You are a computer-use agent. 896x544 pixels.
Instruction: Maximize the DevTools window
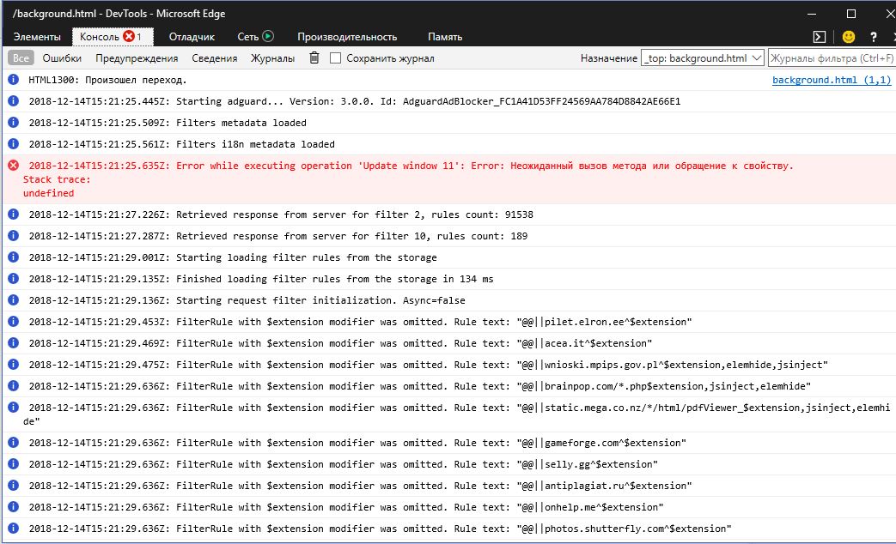[x=850, y=14]
